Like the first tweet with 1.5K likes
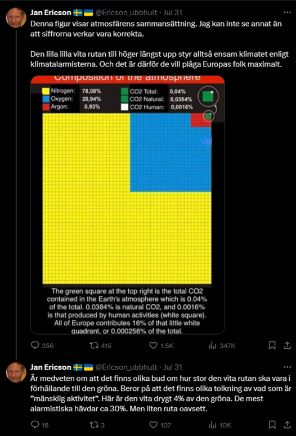The height and width of the screenshot is (436, 296). click(162, 345)
